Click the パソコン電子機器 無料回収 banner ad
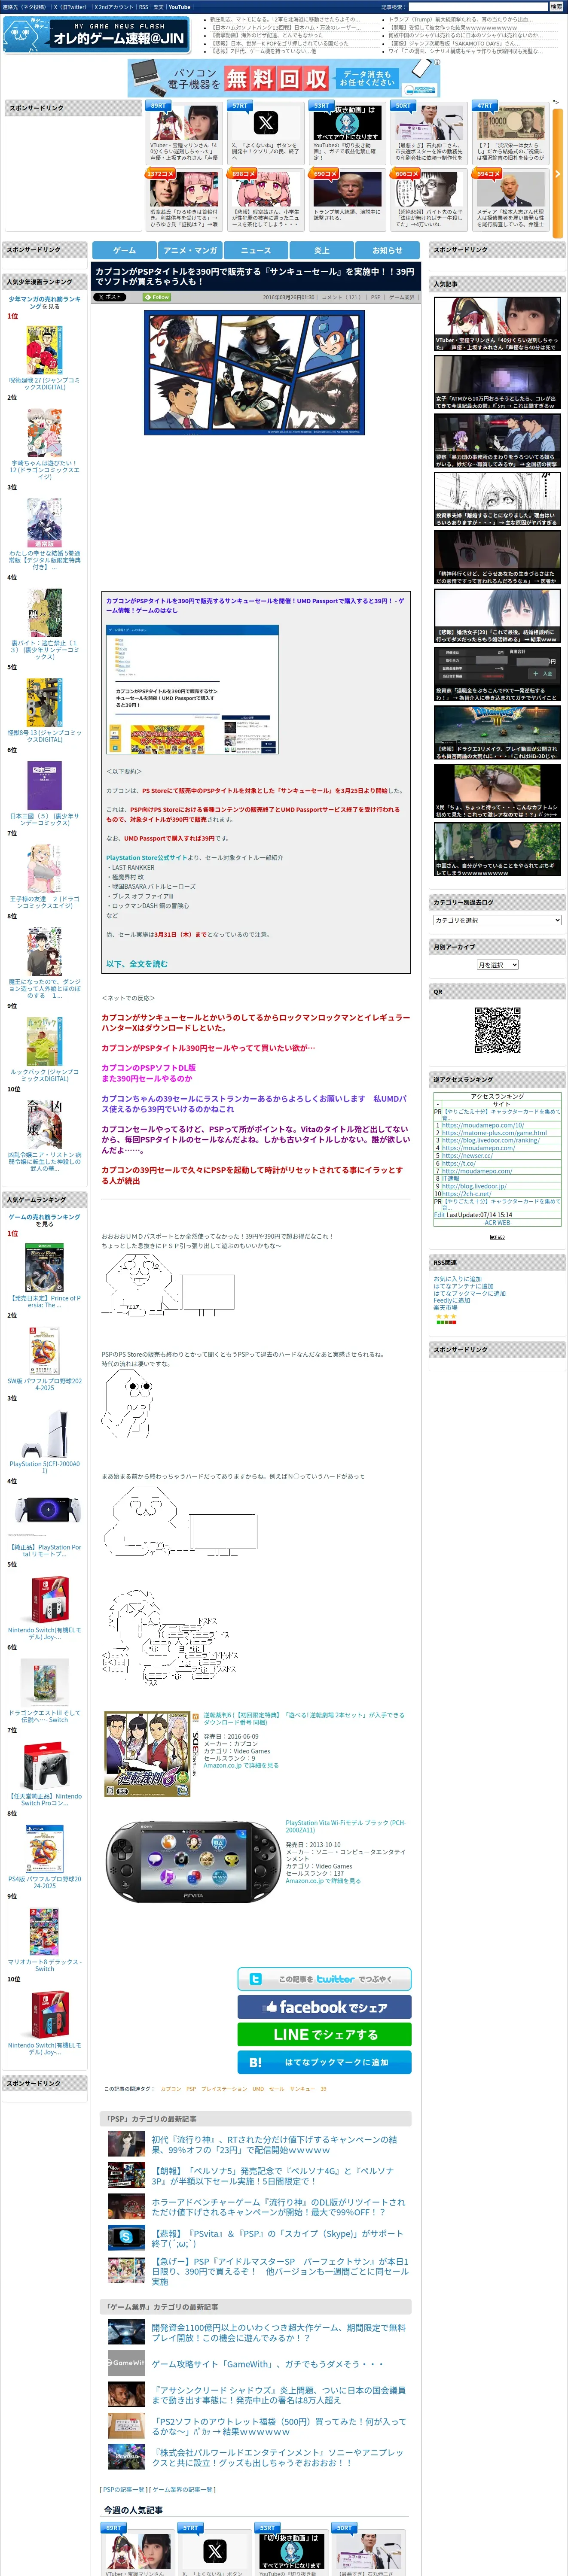 (284, 78)
